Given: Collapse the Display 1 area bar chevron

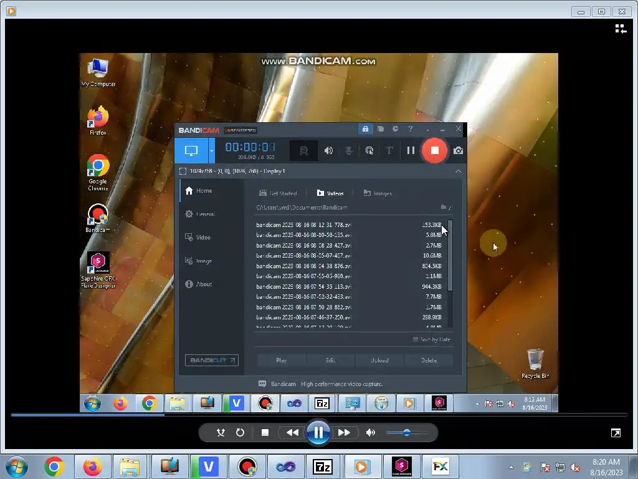Looking at the screenshot, I should click(x=458, y=172).
